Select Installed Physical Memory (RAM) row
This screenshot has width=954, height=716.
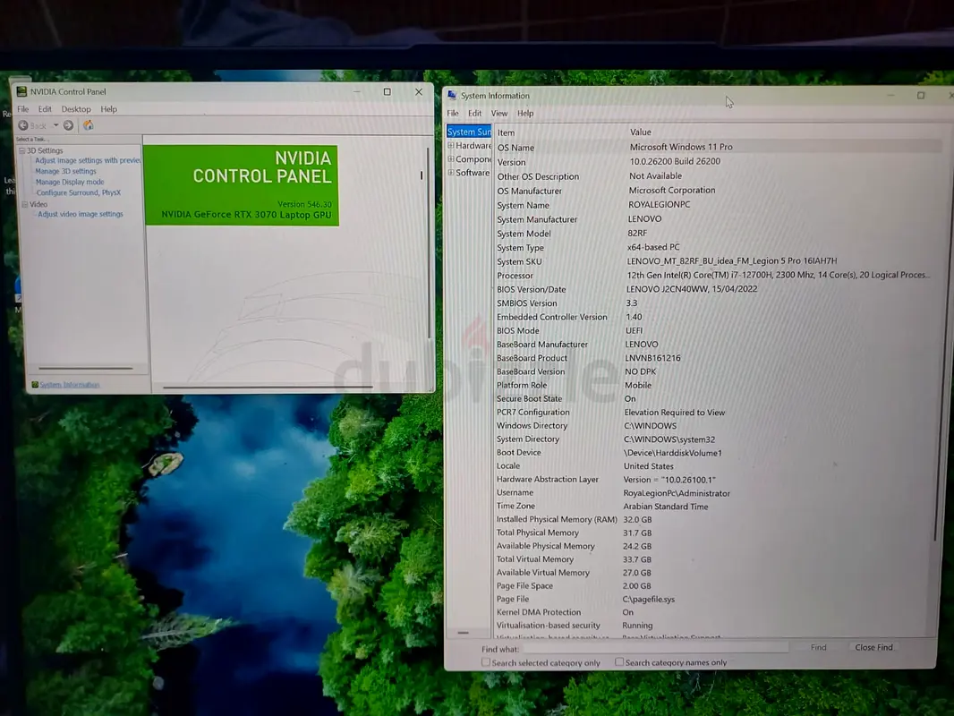click(x=718, y=519)
